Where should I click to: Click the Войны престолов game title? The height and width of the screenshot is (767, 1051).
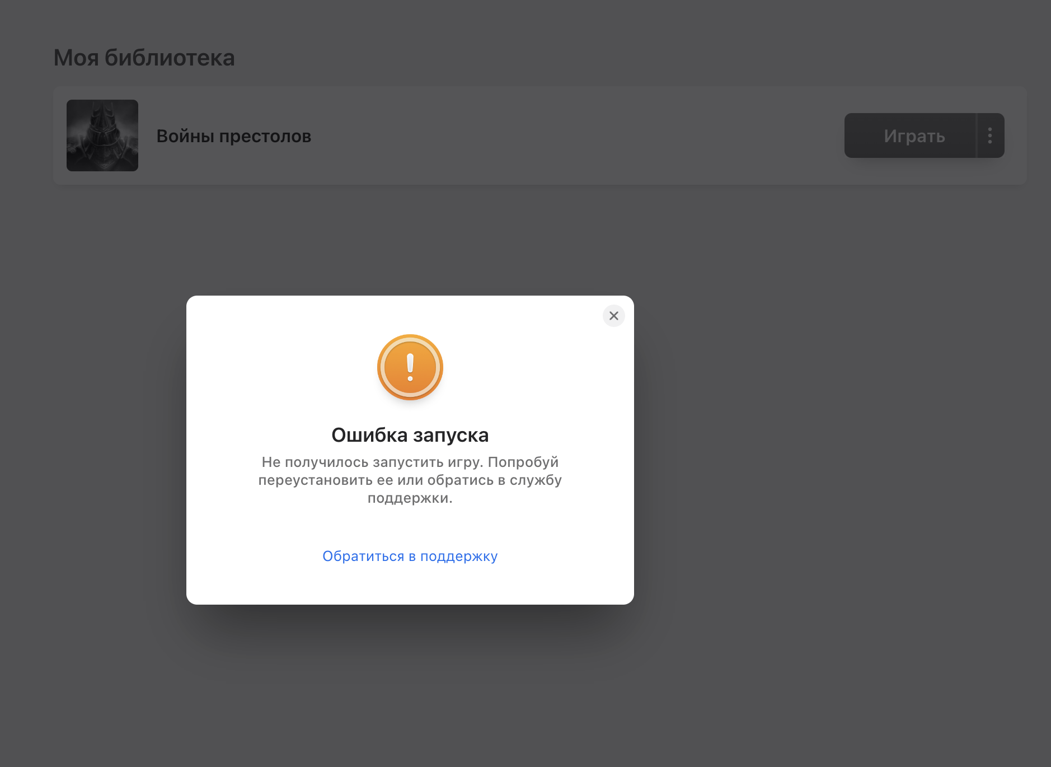click(234, 136)
